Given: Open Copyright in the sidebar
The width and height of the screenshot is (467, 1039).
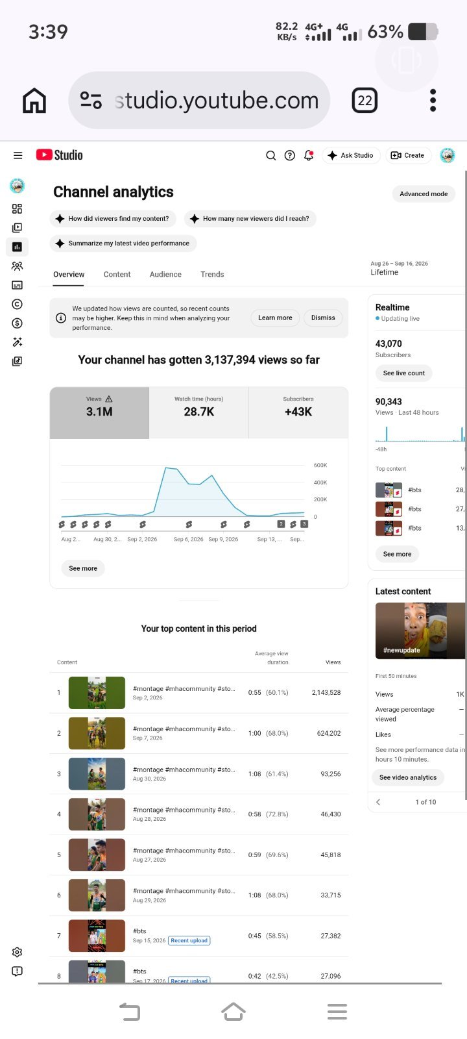Looking at the screenshot, I should point(18,304).
